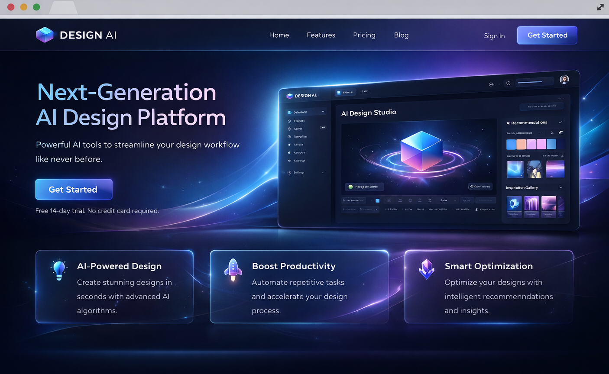Click the hero Get Started button above the trial note

coord(74,190)
